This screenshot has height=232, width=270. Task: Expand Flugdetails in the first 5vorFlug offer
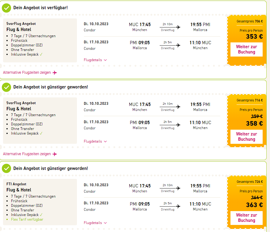(95, 60)
